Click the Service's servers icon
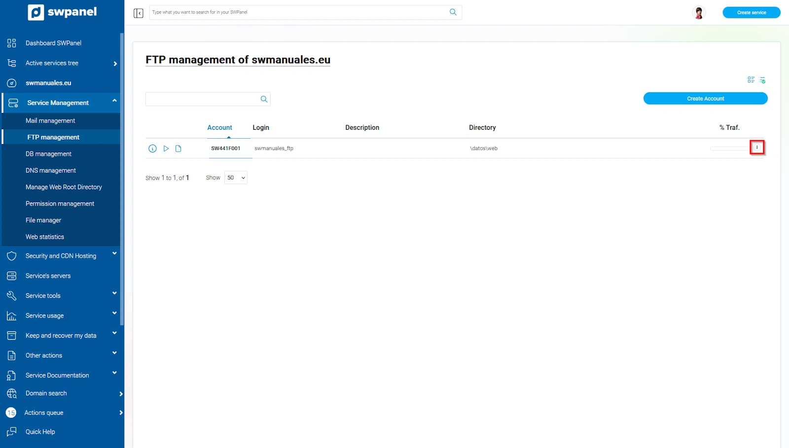 click(x=12, y=276)
